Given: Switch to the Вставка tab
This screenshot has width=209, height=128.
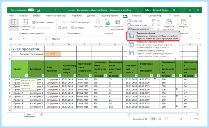Looking at the screenshot, I should (x=37, y=16).
